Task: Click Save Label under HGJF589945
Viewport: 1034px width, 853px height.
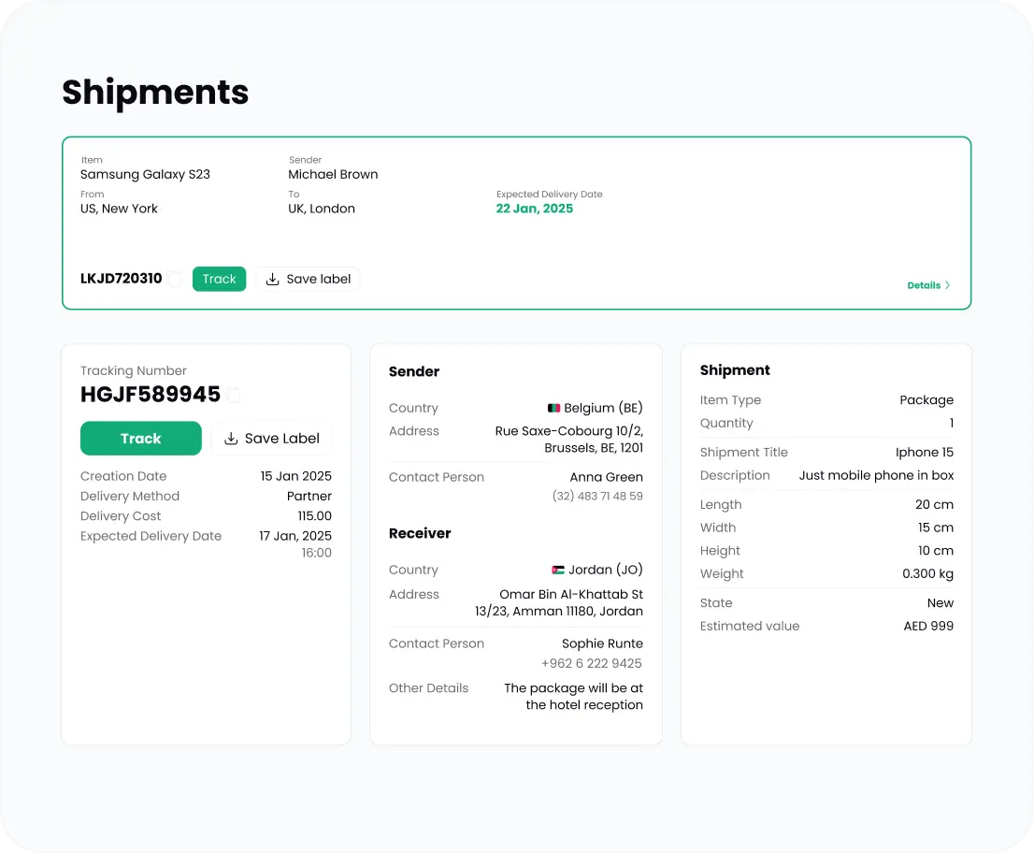Action: 271,439
